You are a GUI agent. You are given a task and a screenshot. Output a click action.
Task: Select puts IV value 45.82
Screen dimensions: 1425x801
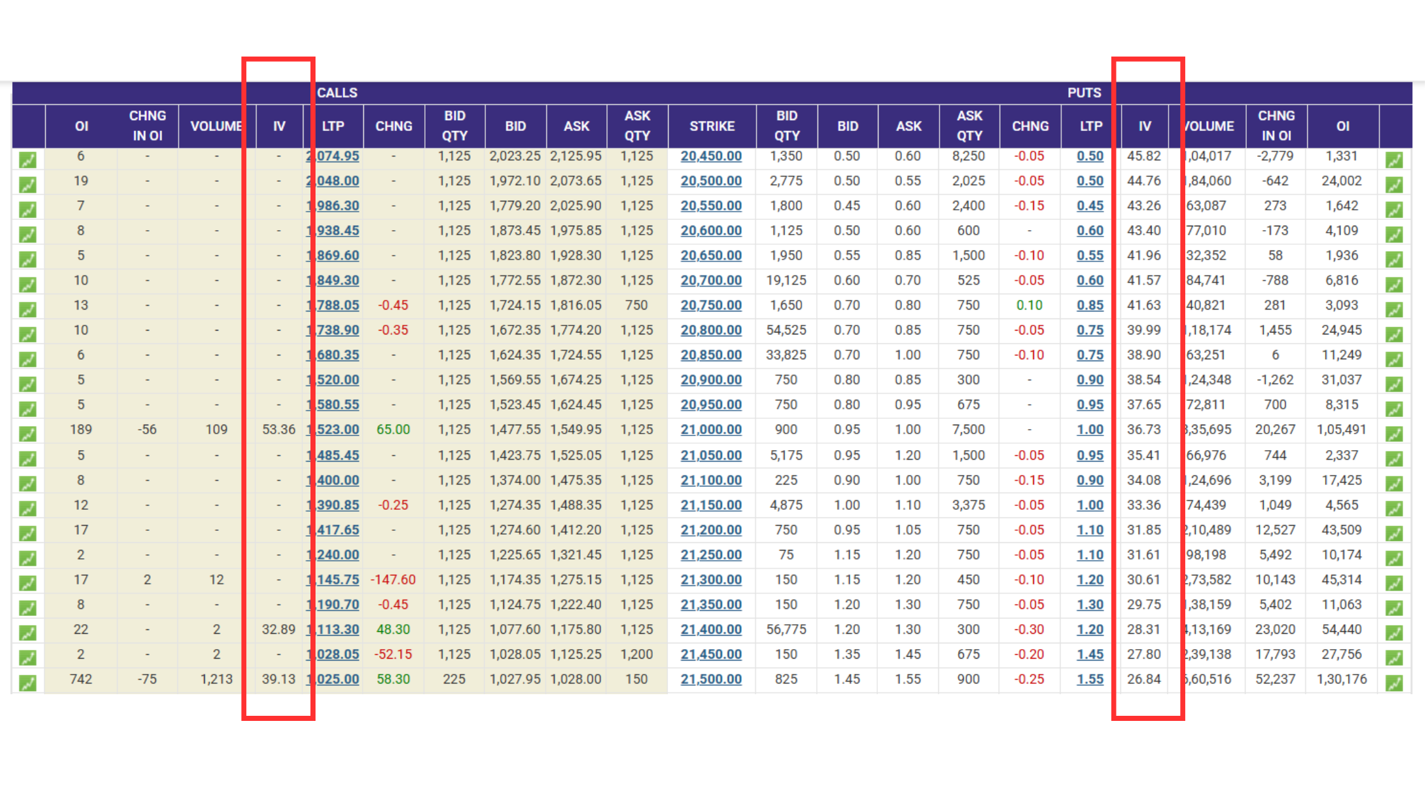pos(1144,156)
